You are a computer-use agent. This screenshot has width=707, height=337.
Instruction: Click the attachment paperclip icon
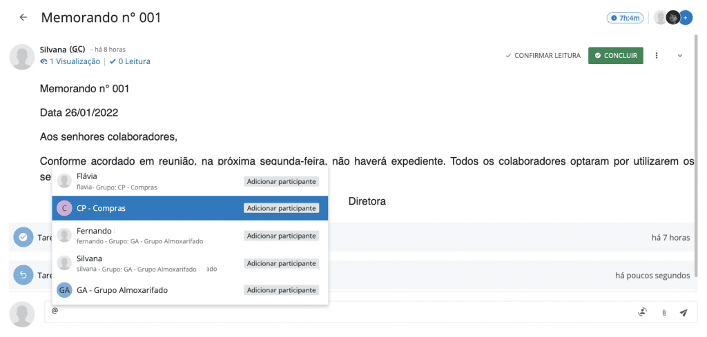[664, 312]
